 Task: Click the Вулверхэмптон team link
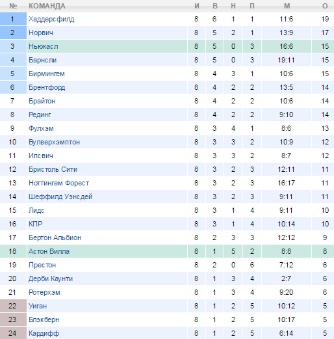pyautogui.click(x=54, y=142)
